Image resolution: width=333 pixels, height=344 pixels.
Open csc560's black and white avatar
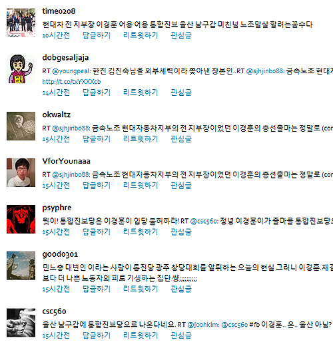point(21,323)
